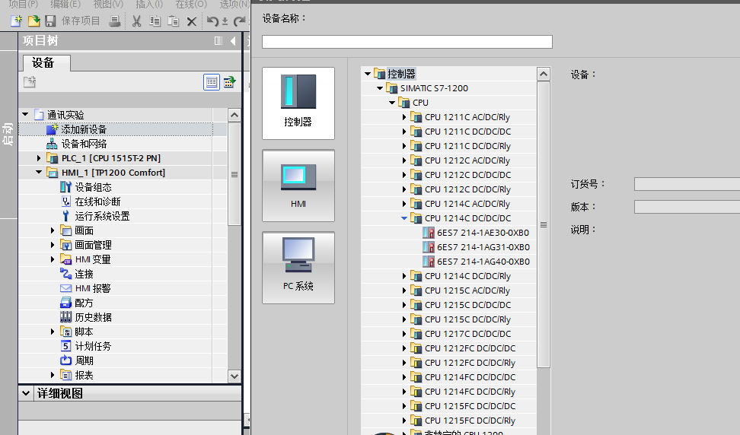Select 添加新设备 in project tree
The height and width of the screenshot is (435, 740).
click(84, 129)
